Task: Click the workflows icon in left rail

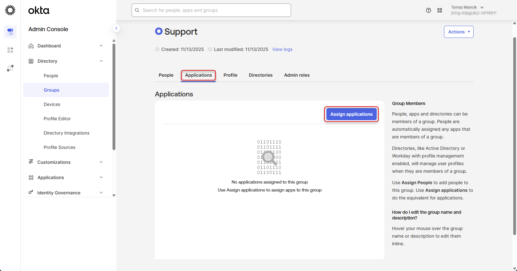Action: [10, 68]
